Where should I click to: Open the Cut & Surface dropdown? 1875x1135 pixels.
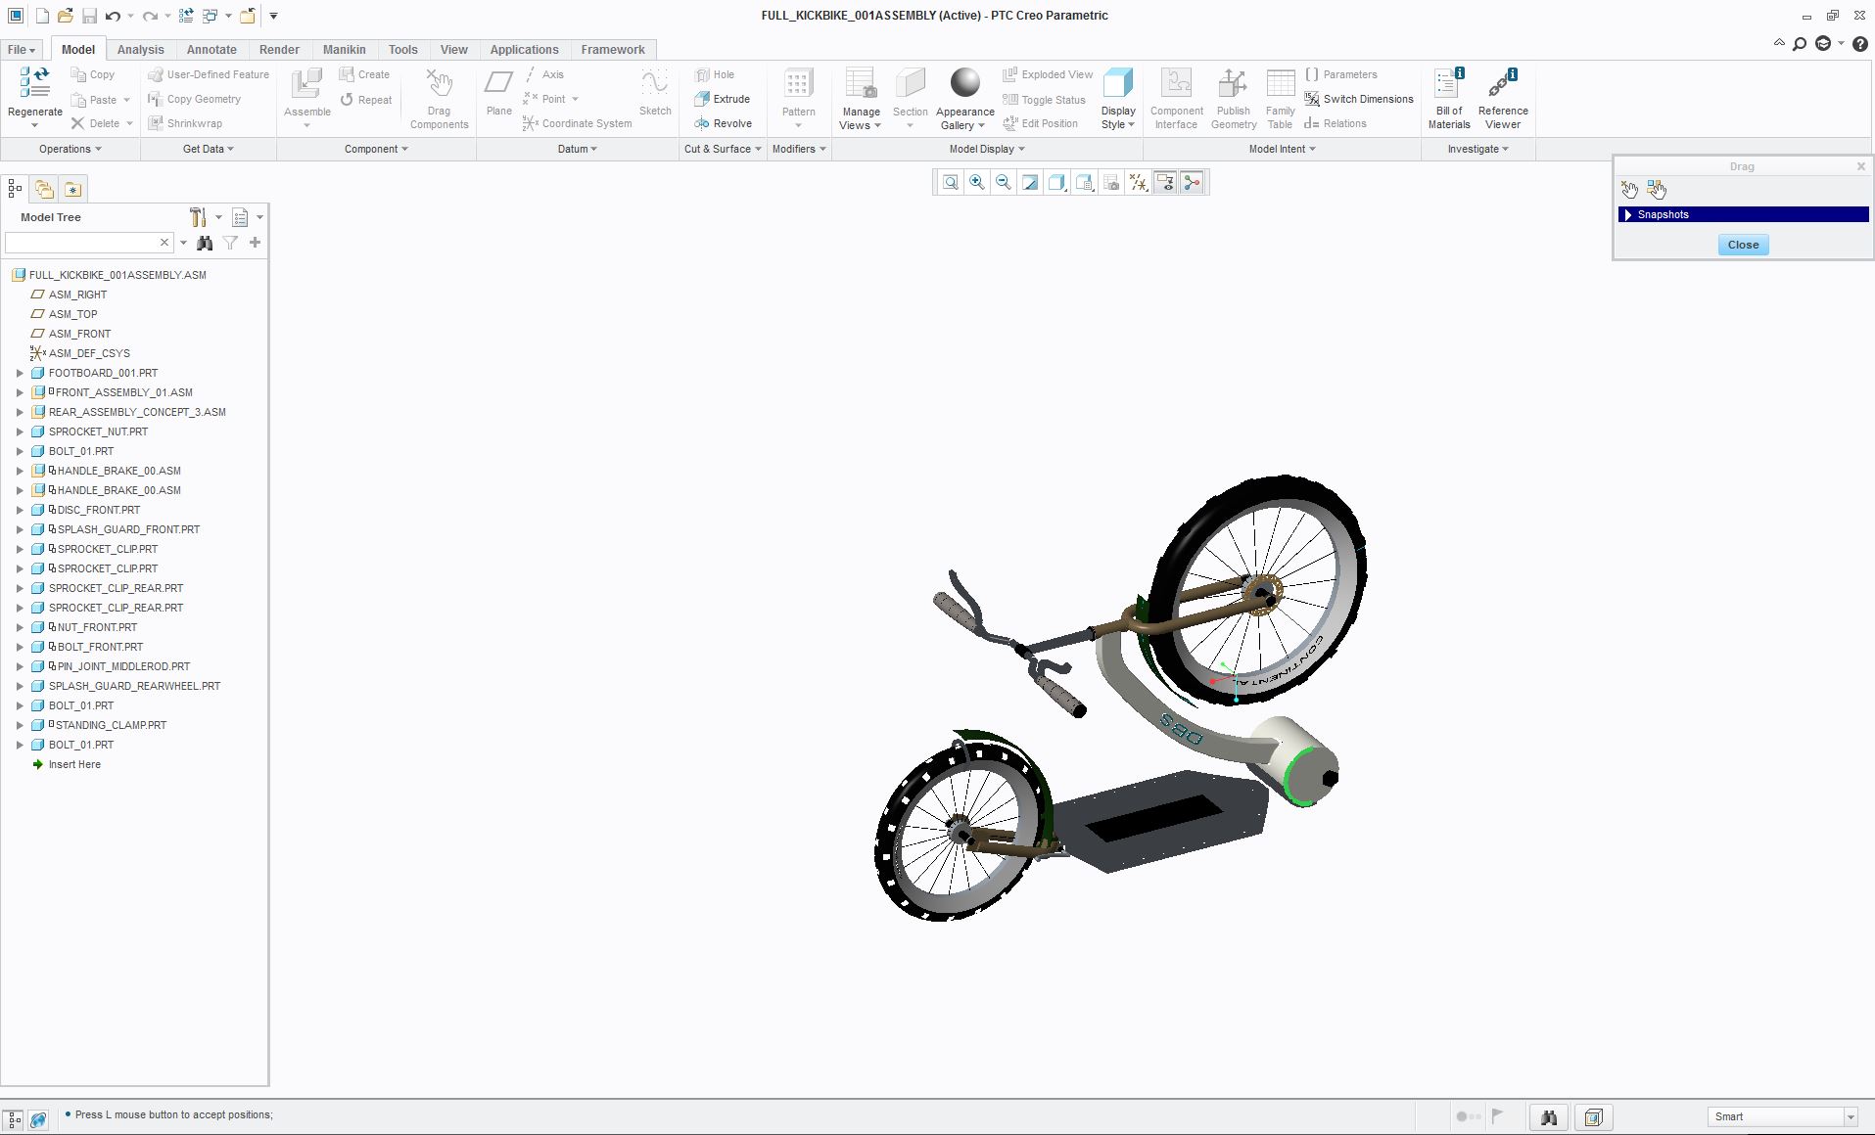coord(723,149)
